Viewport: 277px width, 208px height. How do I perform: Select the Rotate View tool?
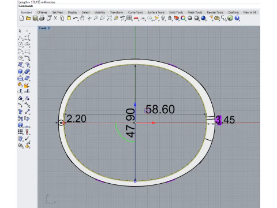point(89,18)
